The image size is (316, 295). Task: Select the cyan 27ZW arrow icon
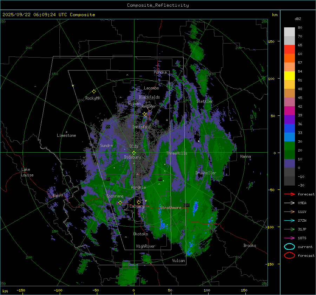coord(289,220)
